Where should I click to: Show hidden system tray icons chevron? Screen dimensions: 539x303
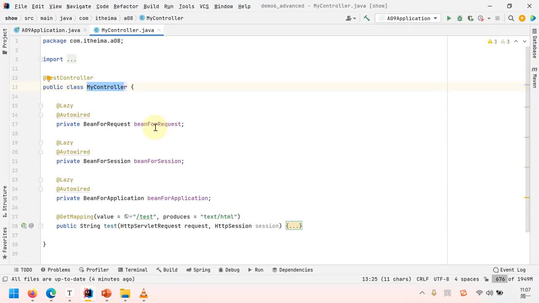click(x=422, y=293)
